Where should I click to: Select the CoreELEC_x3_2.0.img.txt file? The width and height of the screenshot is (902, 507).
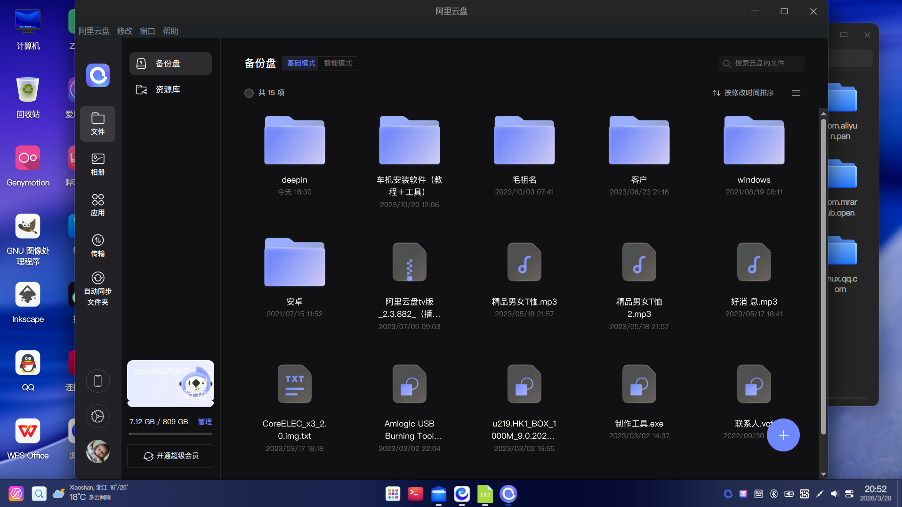pyautogui.click(x=294, y=408)
